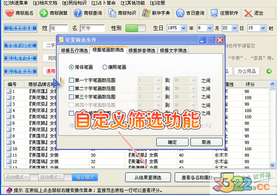
Task: Click the 评分 column header
Action: click(x=255, y=84)
